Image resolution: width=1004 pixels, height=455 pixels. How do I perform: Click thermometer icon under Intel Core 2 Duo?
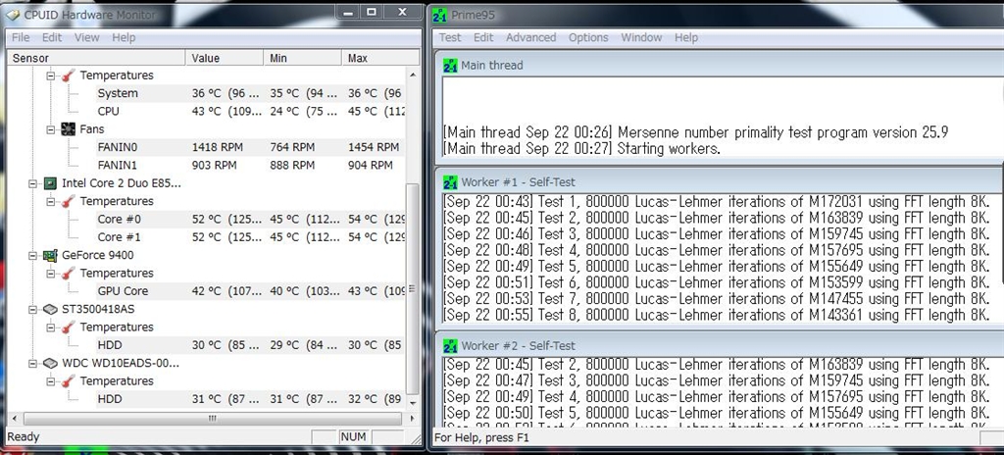pyautogui.click(x=68, y=201)
